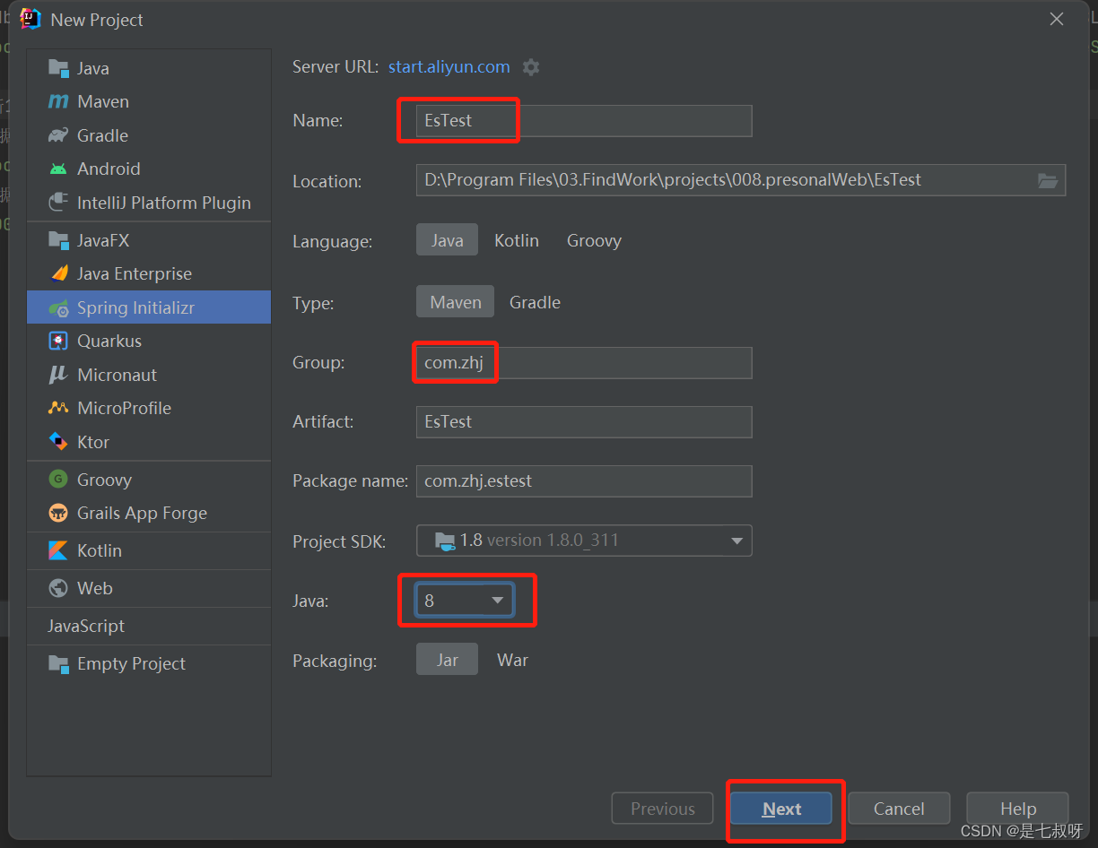
Task: Click the Name field containing EsTest
Action: coord(584,121)
